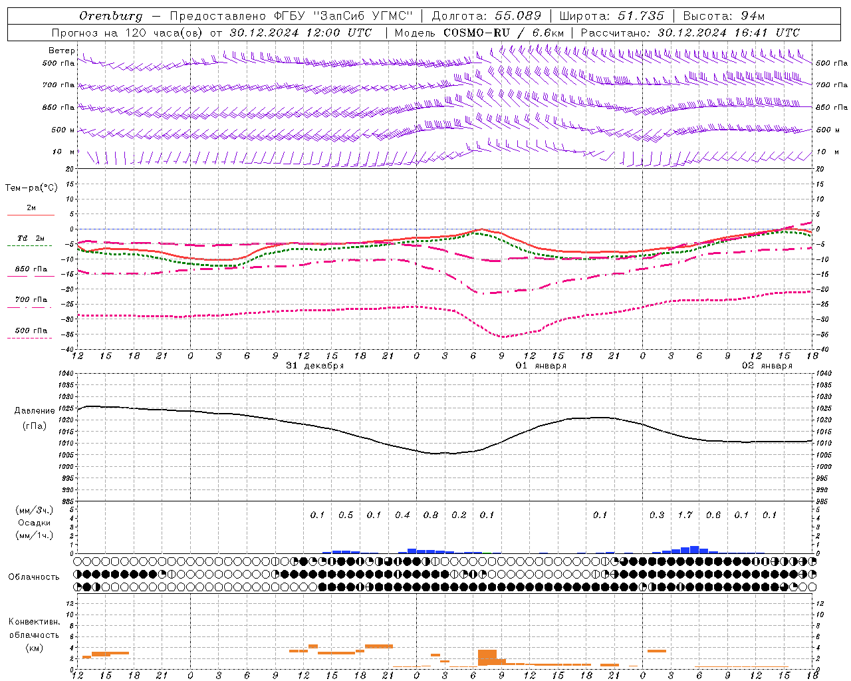
Task: Click the (мм/1ч.) unit label
Action: pos(35,535)
